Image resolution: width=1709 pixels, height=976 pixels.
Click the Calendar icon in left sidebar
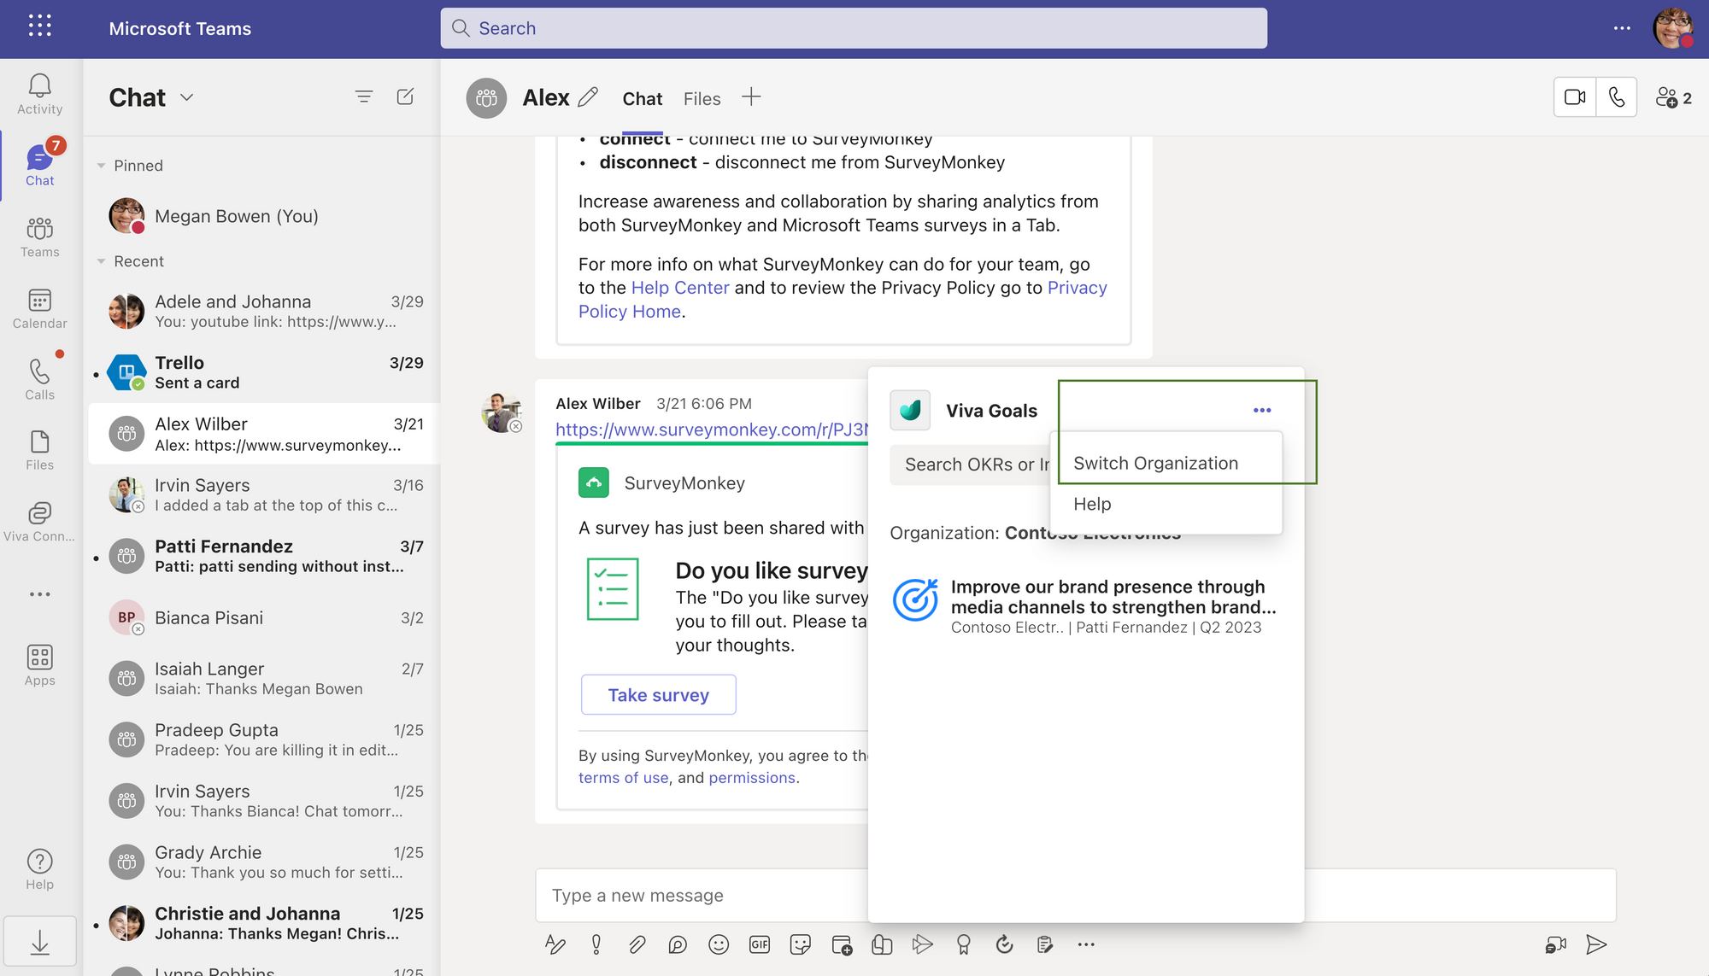[x=40, y=301]
